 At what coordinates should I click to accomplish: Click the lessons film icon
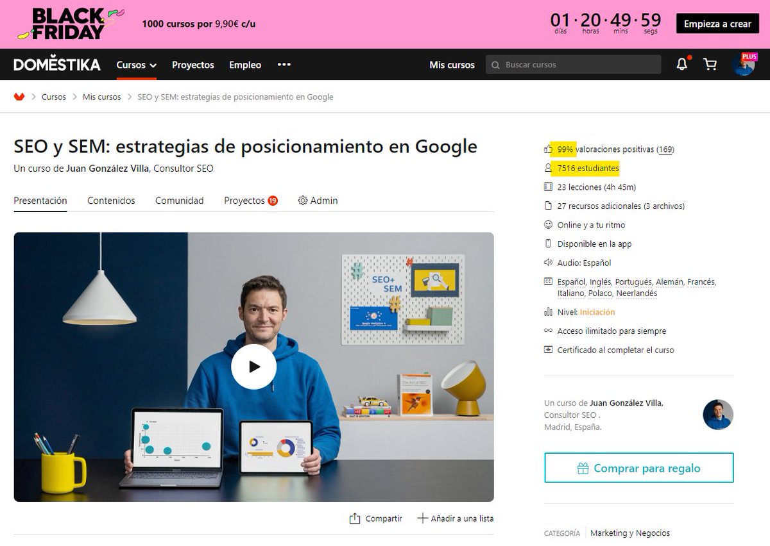(548, 187)
